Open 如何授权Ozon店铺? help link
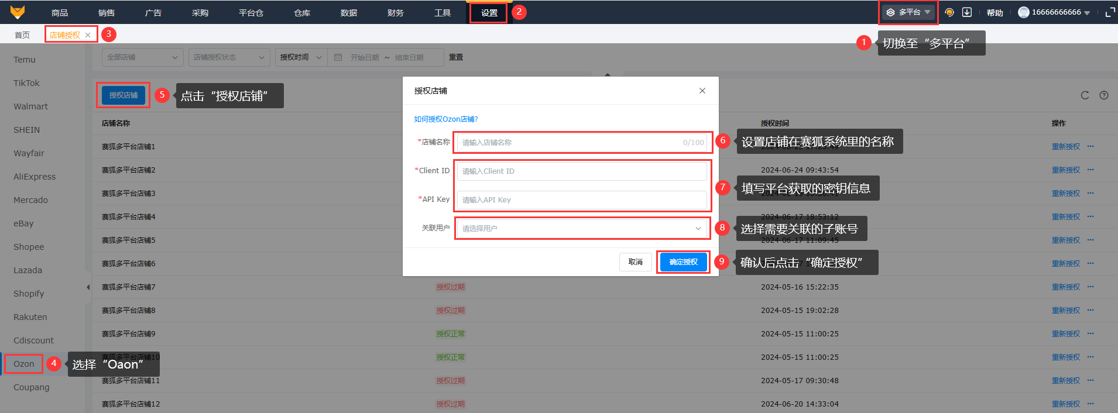 pyautogui.click(x=446, y=119)
